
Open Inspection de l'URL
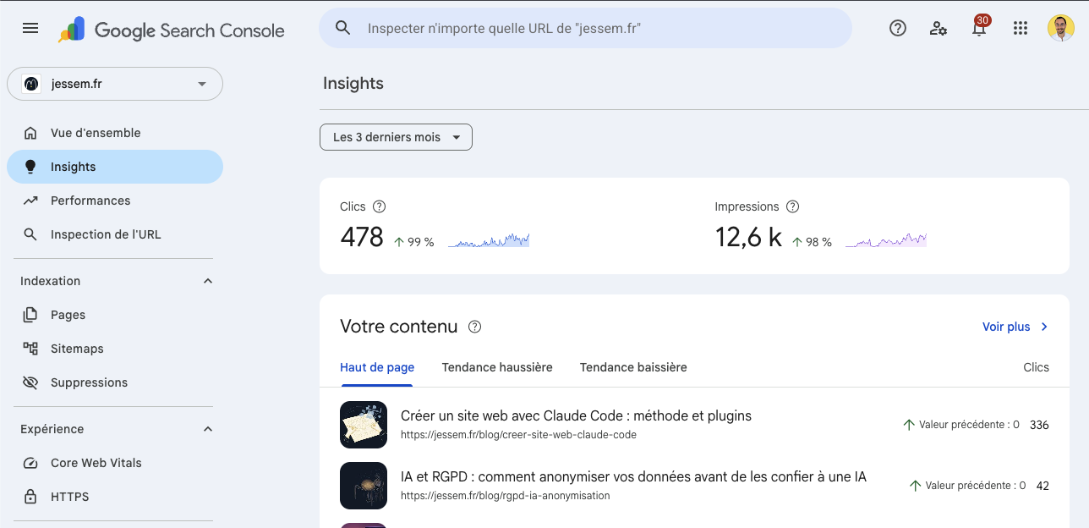point(115,234)
